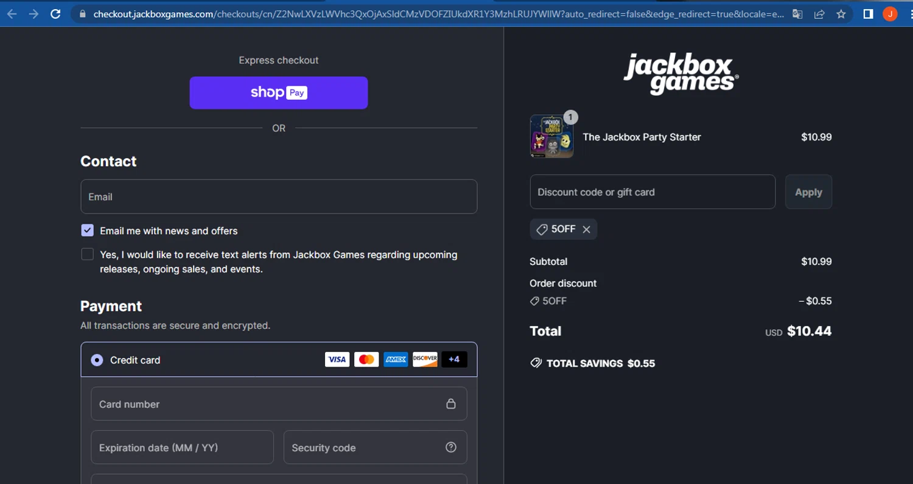Click the Express checkout label
The height and width of the screenshot is (484, 913).
279,60
